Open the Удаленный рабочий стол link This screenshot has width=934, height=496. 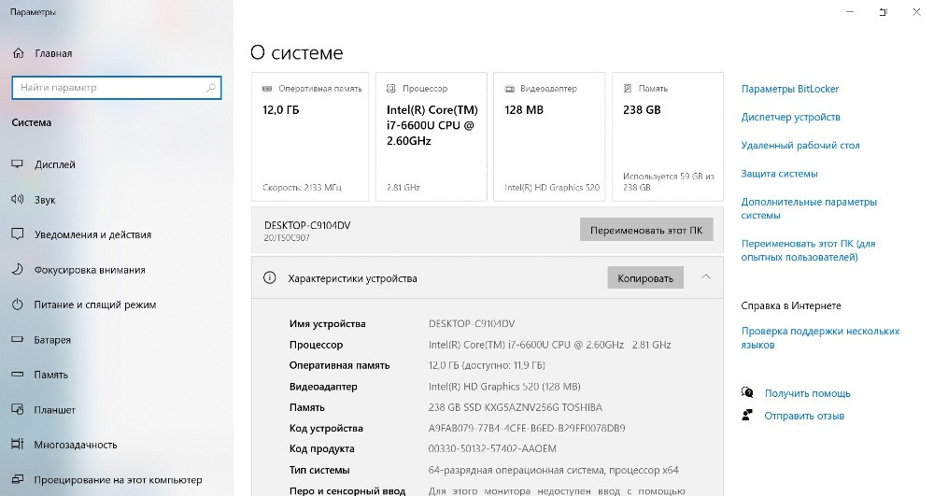[x=800, y=146]
